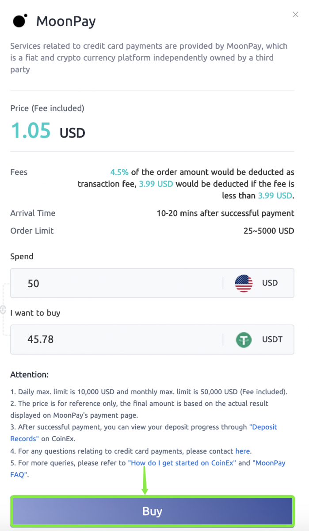Image resolution: width=309 pixels, height=531 pixels.
Task: Click the 1.05 USD price display
Action: (x=44, y=131)
